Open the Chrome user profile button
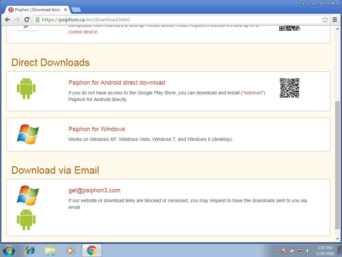 point(303,3)
